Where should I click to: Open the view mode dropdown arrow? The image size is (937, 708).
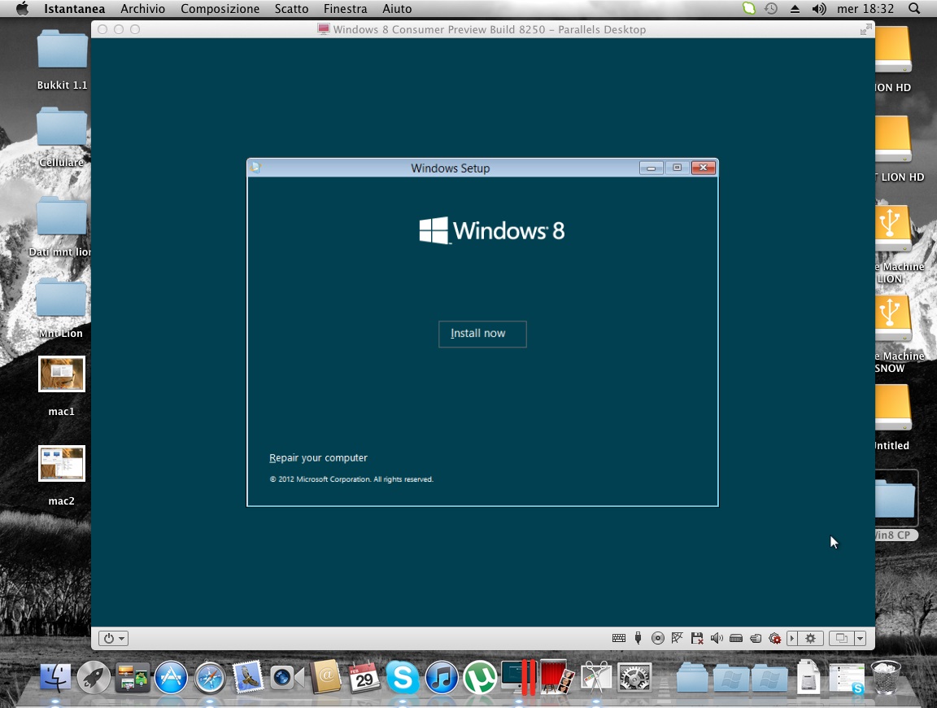(860, 638)
